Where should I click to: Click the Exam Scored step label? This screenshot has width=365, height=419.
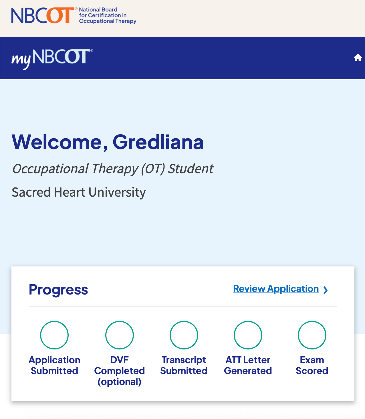(x=312, y=365)
